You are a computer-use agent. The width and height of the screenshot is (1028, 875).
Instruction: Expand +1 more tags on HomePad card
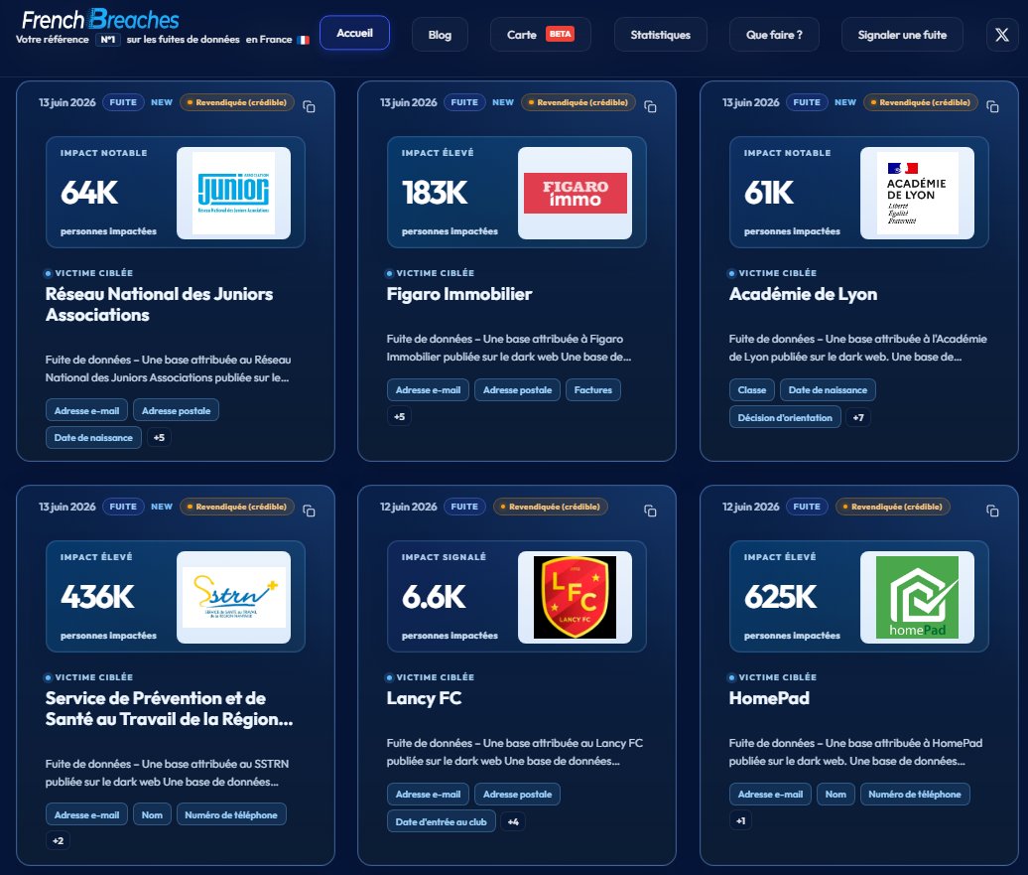click(741, 821)
